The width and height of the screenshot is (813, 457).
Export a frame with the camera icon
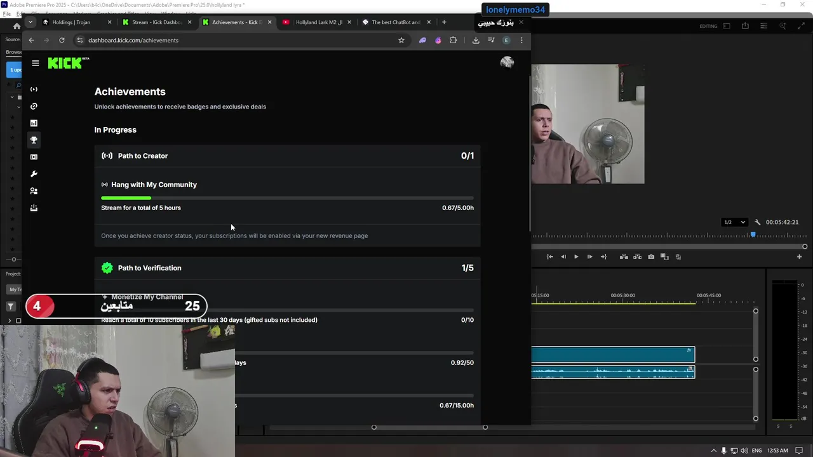[651, 257]
